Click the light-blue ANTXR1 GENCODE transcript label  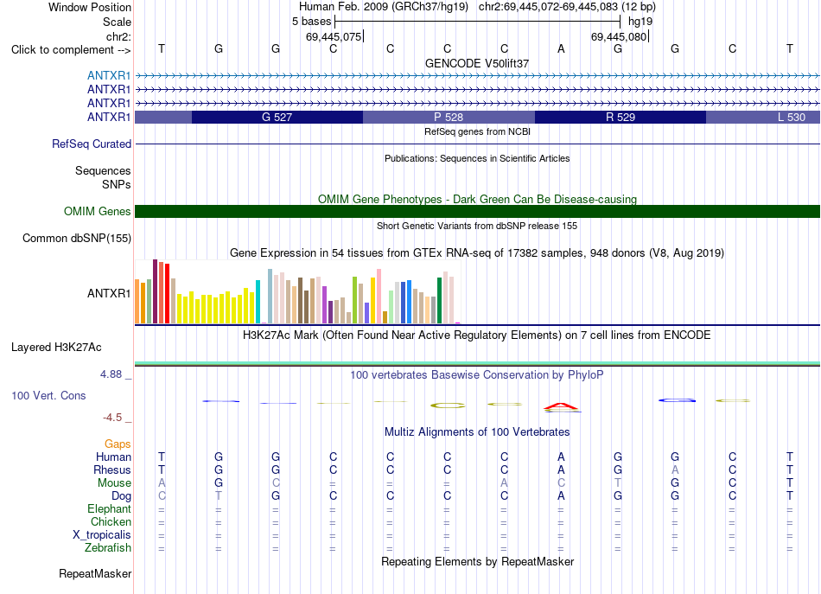[109, 75]
